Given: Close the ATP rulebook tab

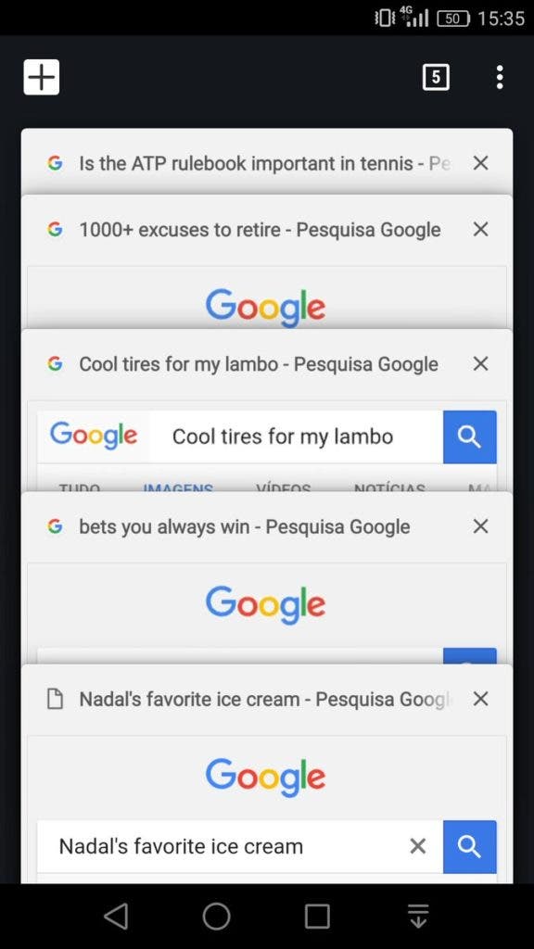Looking at the screenshot, I should [x=481, y=163].
